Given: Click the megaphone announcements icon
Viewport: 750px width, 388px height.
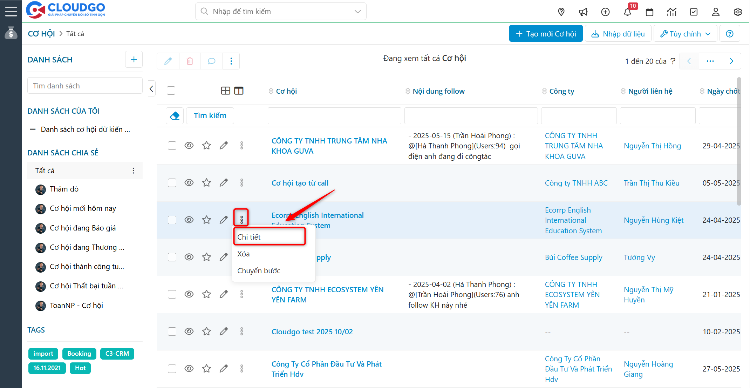Looking at the screenshot, I should (583, 12).
